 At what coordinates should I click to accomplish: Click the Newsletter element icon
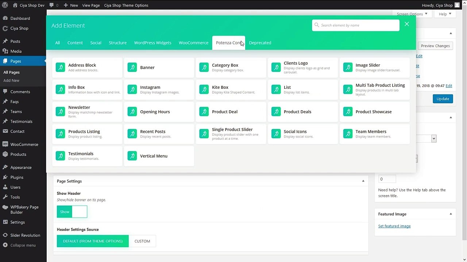click(60, 112)
